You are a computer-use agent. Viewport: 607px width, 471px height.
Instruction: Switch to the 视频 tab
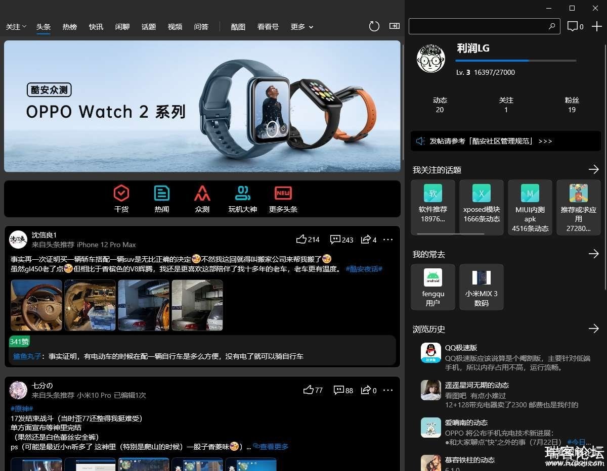click(x=175, y=27)
